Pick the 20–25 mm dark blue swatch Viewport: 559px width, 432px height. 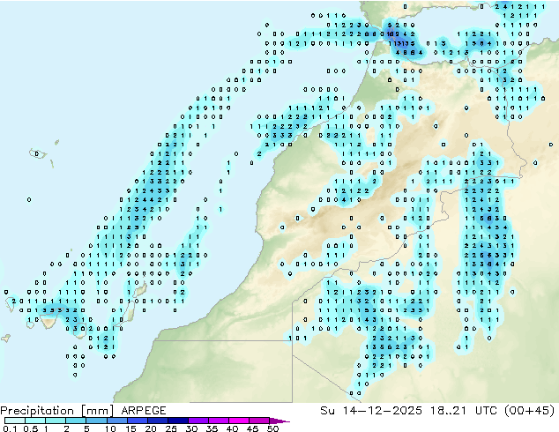pyautogui.click(x=157, y=421)
